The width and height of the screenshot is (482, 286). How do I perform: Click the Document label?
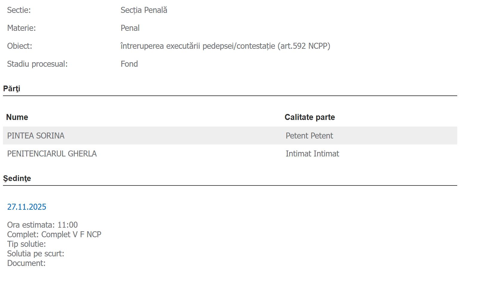pos(26,263)
